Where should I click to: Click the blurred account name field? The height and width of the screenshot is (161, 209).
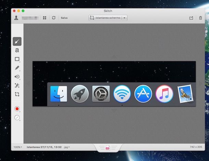(x=30, y=18)
